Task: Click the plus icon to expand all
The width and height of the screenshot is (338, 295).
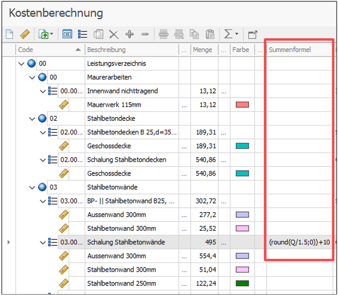Action: pyautogui.click(x=130, y=34)
